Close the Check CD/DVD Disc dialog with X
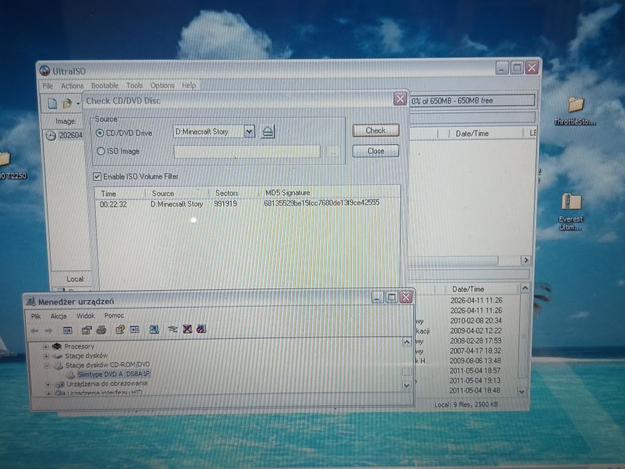 (400, 98)
